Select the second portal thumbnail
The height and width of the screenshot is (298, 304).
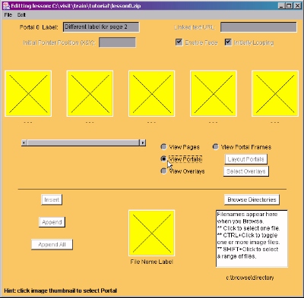pos(90,93)
